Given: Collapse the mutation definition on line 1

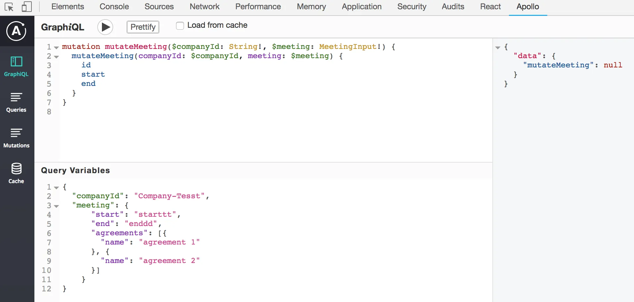Looking at the screenshot, I should pyautogui.click(x=57, y=48).
